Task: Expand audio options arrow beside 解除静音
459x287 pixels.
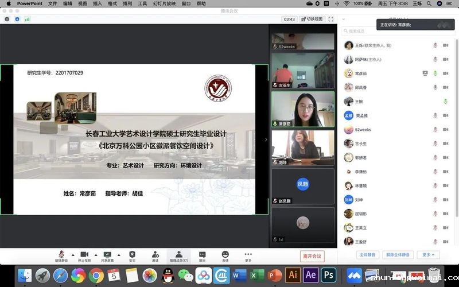Action: pos(72,254)
